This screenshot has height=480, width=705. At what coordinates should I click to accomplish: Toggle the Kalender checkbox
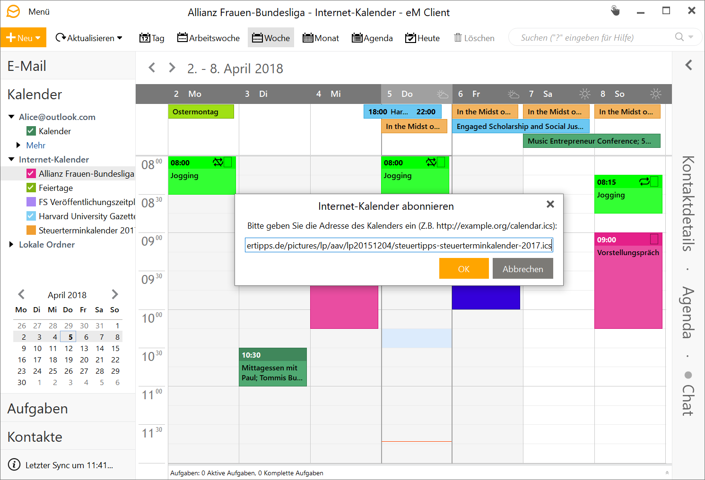coord(31,131)
